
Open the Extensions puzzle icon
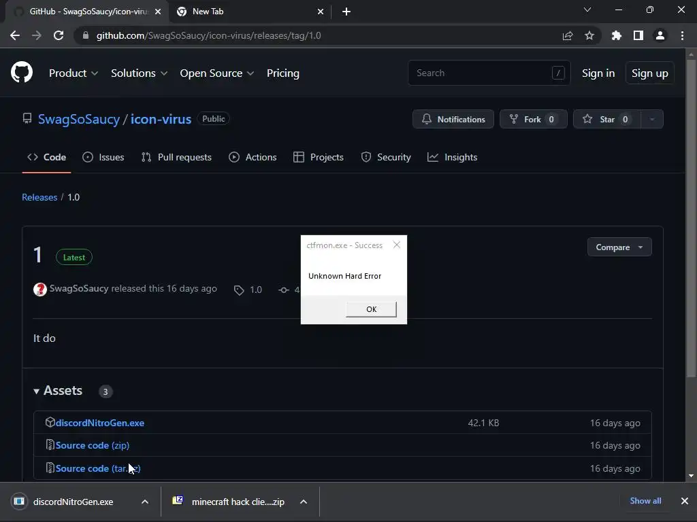pos(616,35)
